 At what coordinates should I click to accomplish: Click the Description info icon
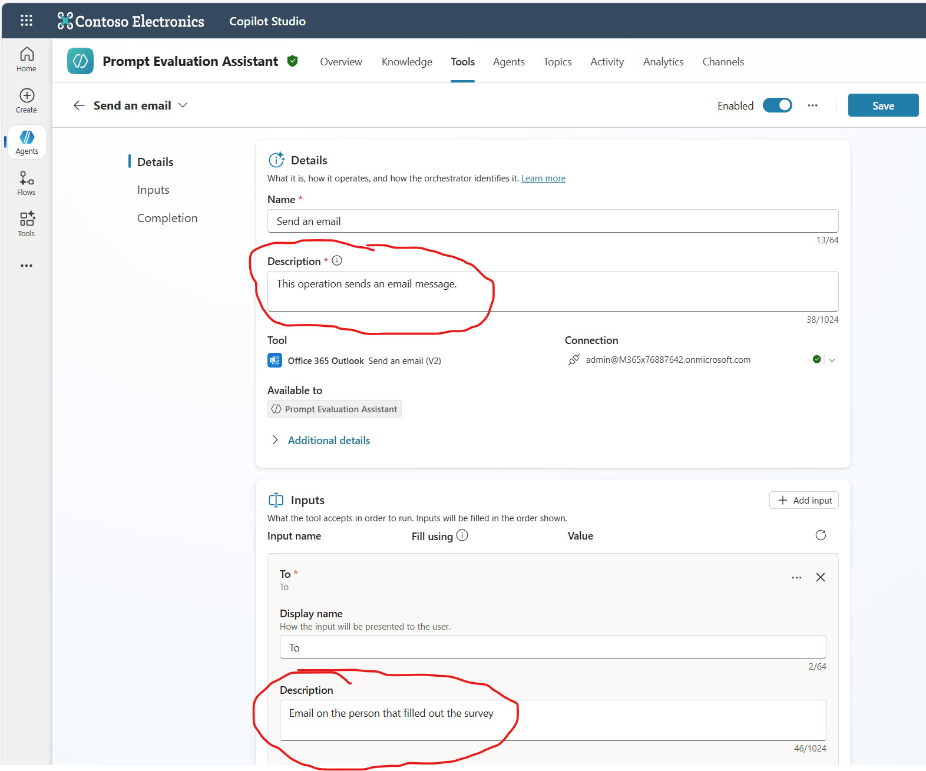(x=337, y=260)
